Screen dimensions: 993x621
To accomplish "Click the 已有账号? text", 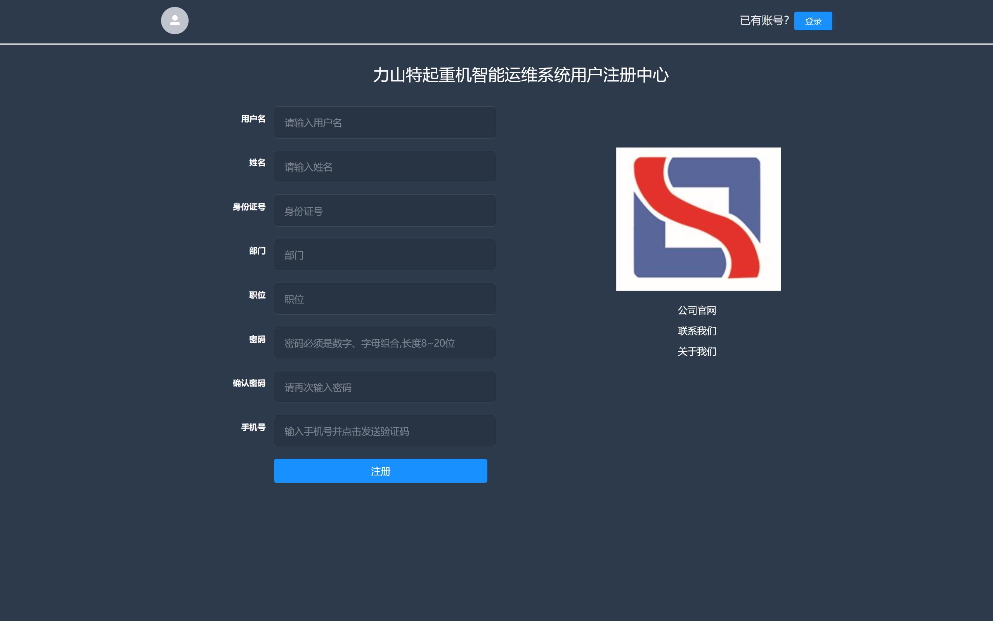I will (x=764, y=21).
